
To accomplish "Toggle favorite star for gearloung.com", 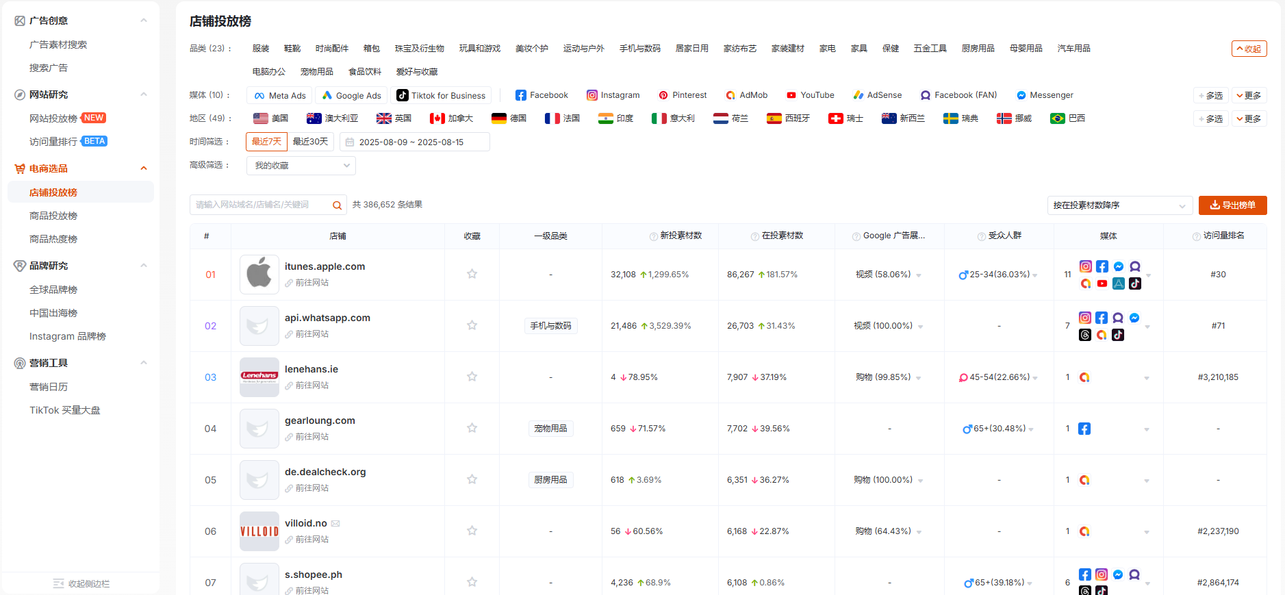I will pos(472,428).
